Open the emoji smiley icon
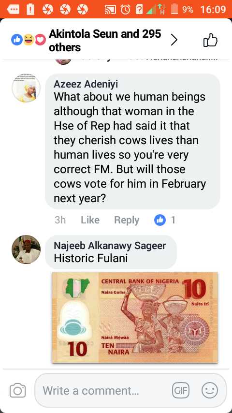Viewport: 232px width, 413px height. (210, 390)
